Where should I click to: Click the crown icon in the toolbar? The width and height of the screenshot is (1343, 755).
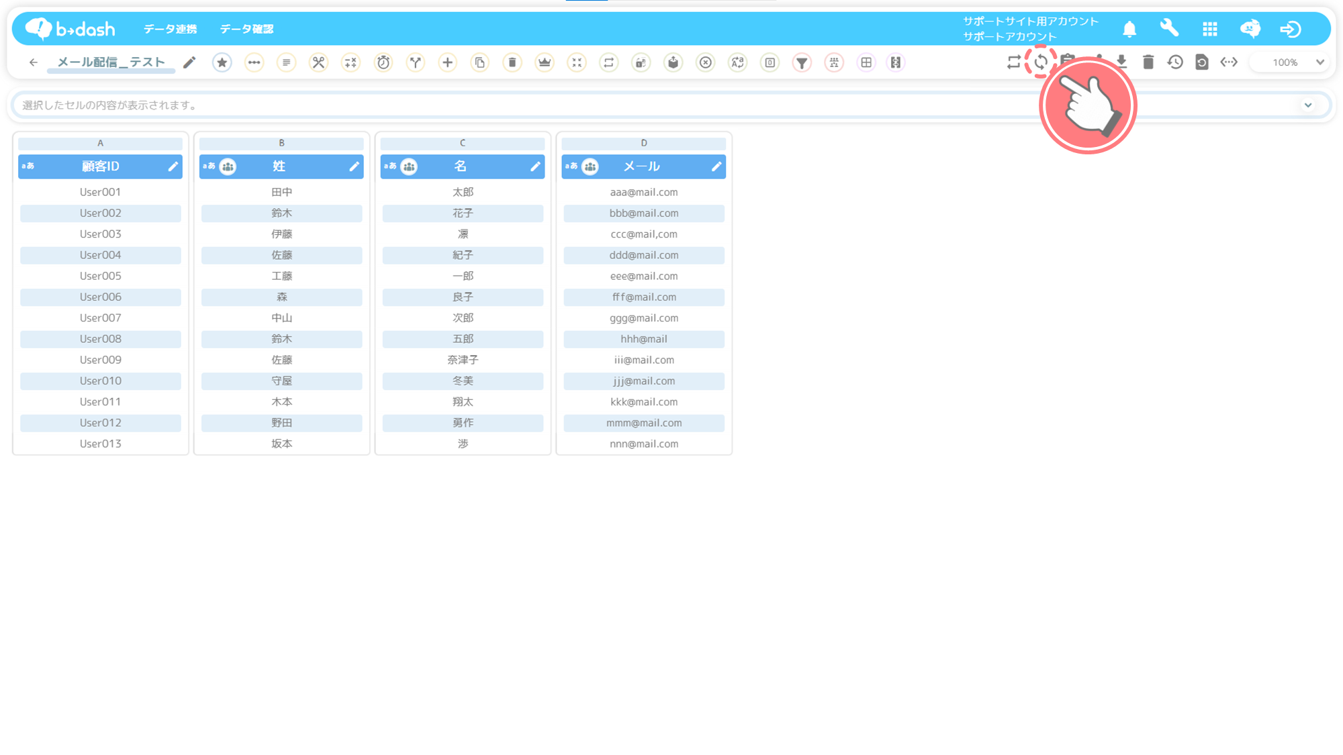pos(544,62)
